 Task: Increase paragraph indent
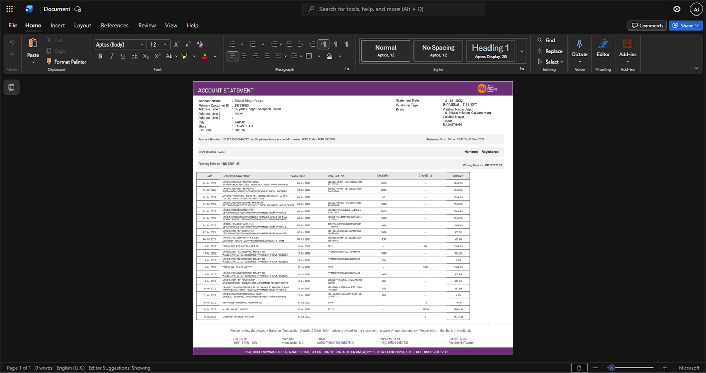click(x=312, y=44)
